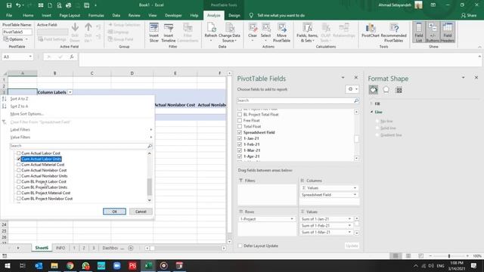Click the Sort A to Z icon entry
Viewport: 484px width, 272px height.
coord(4,99)
